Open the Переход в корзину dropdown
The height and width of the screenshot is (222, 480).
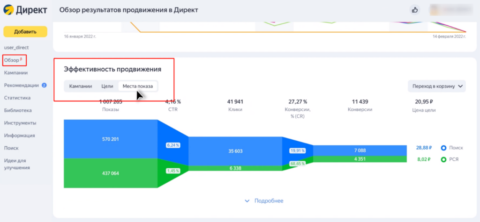click(437, 86)
